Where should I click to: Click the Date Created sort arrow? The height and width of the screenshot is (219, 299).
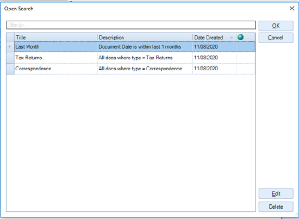(x=232, y=38)
